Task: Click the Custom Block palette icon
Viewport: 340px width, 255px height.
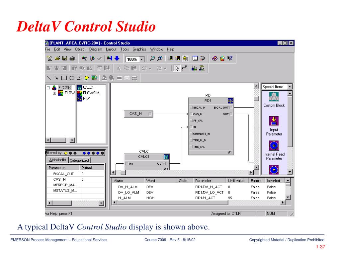Action: [274, 97]
